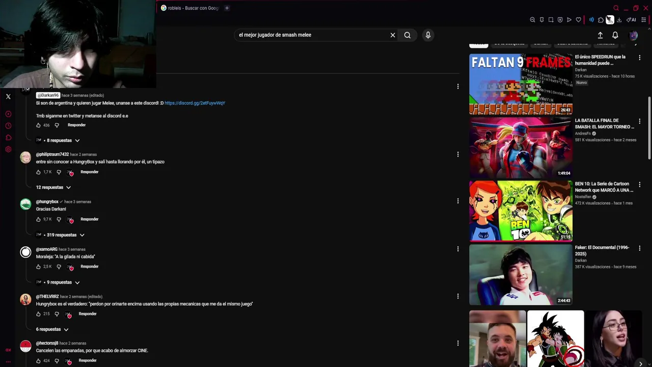Bookmark page with the heart icon
The height and width of the screenshot is (367, 652).
click(x=578, y=20)
